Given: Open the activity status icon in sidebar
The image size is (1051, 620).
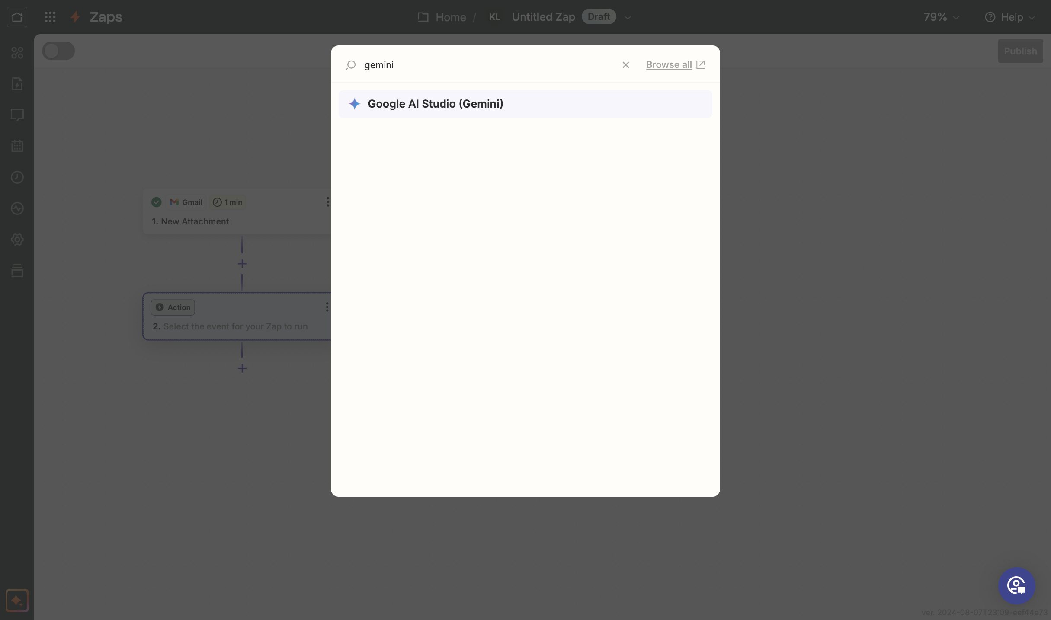Looking at the screenshot, I should click(x=17, y=208).
